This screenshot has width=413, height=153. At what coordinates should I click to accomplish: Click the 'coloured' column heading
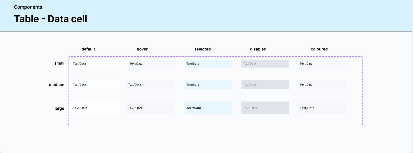point(319,49)
